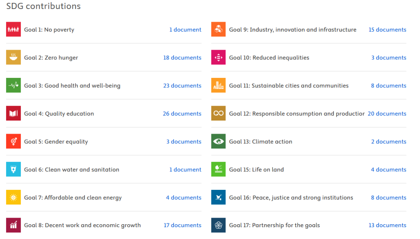Open 20 documents for Responsible consumption
Screen dimensions: 420x239
(387, 114)
